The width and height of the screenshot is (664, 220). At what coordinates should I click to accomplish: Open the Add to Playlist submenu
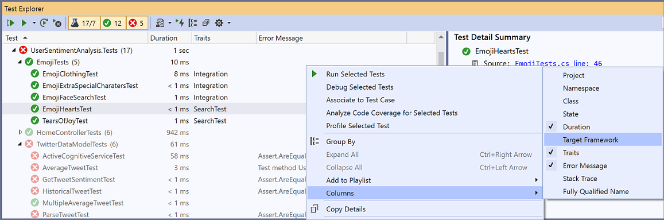point(425,180)
